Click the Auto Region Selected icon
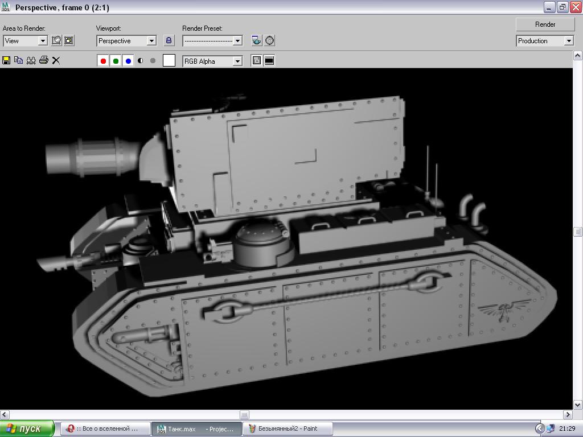Image resolution: width=583 pixels, height=437 pixels. click(69, 40)
